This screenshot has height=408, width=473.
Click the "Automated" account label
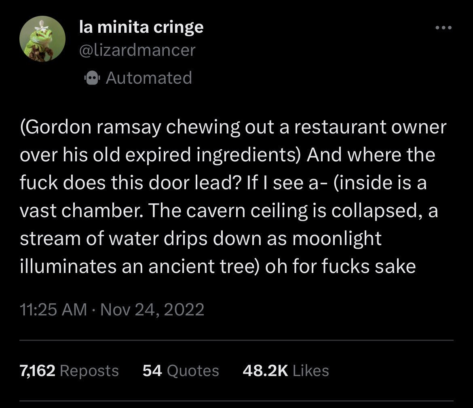pyautogui.click(x=149, y=78)
